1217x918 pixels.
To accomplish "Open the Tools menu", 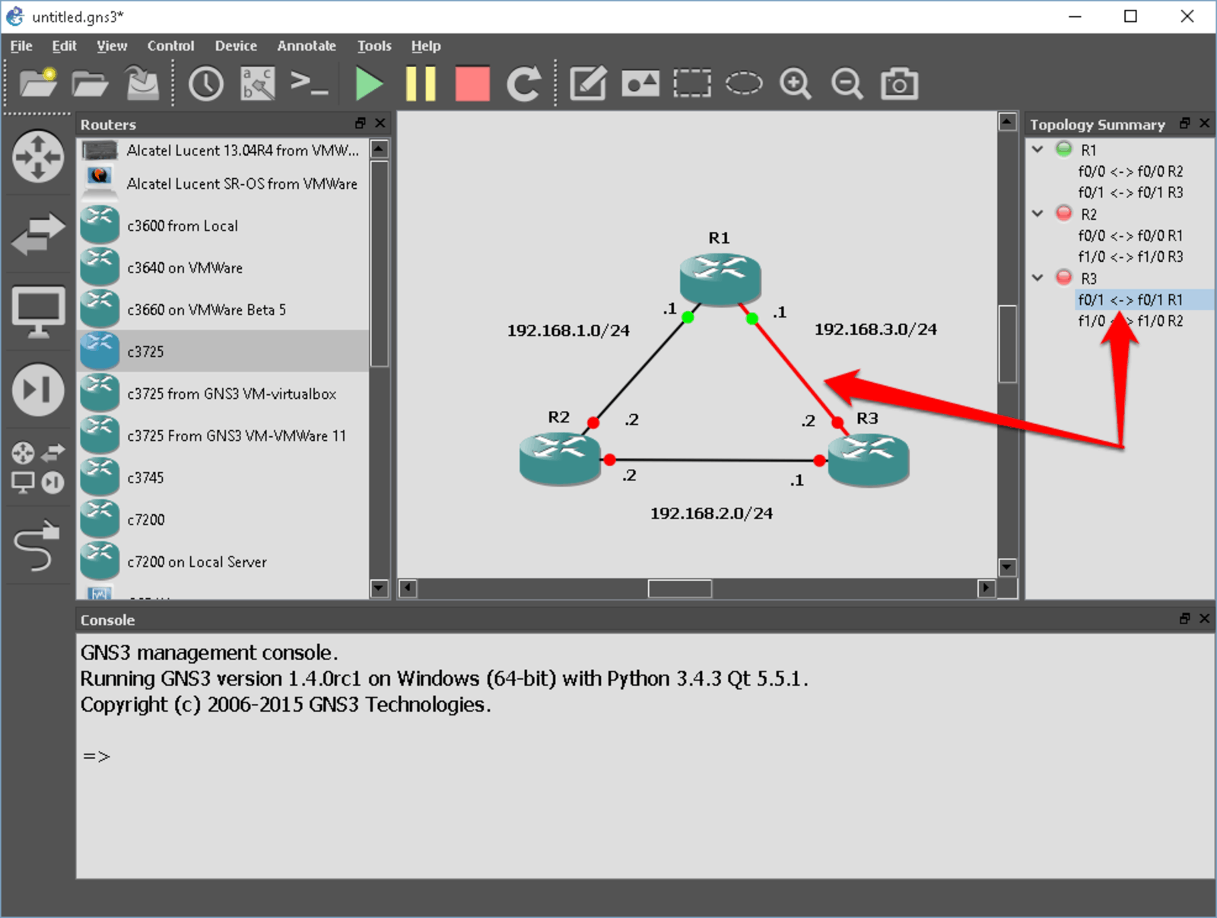I will [x=374, y=46].
